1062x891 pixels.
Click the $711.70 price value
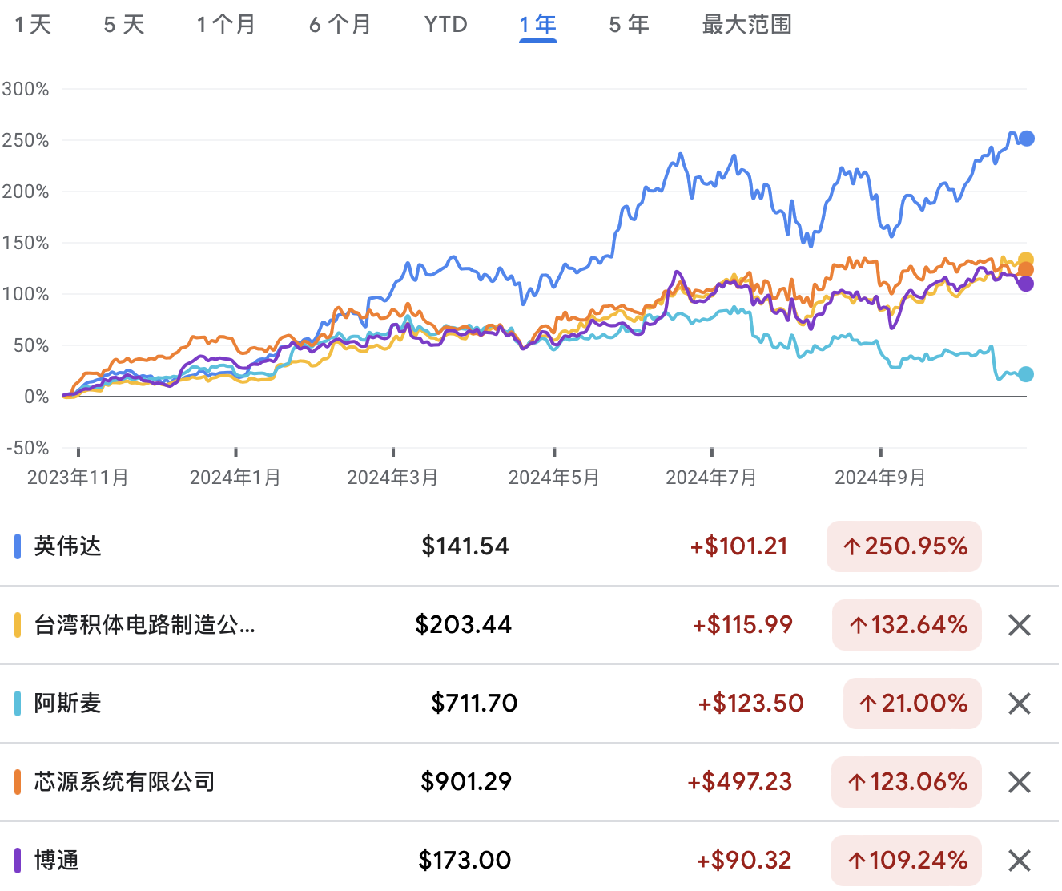point(474,704)
